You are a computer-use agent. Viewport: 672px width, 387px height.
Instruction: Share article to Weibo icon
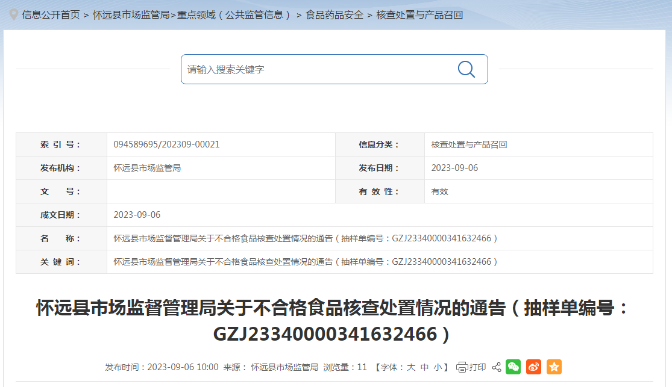point(533,367)
